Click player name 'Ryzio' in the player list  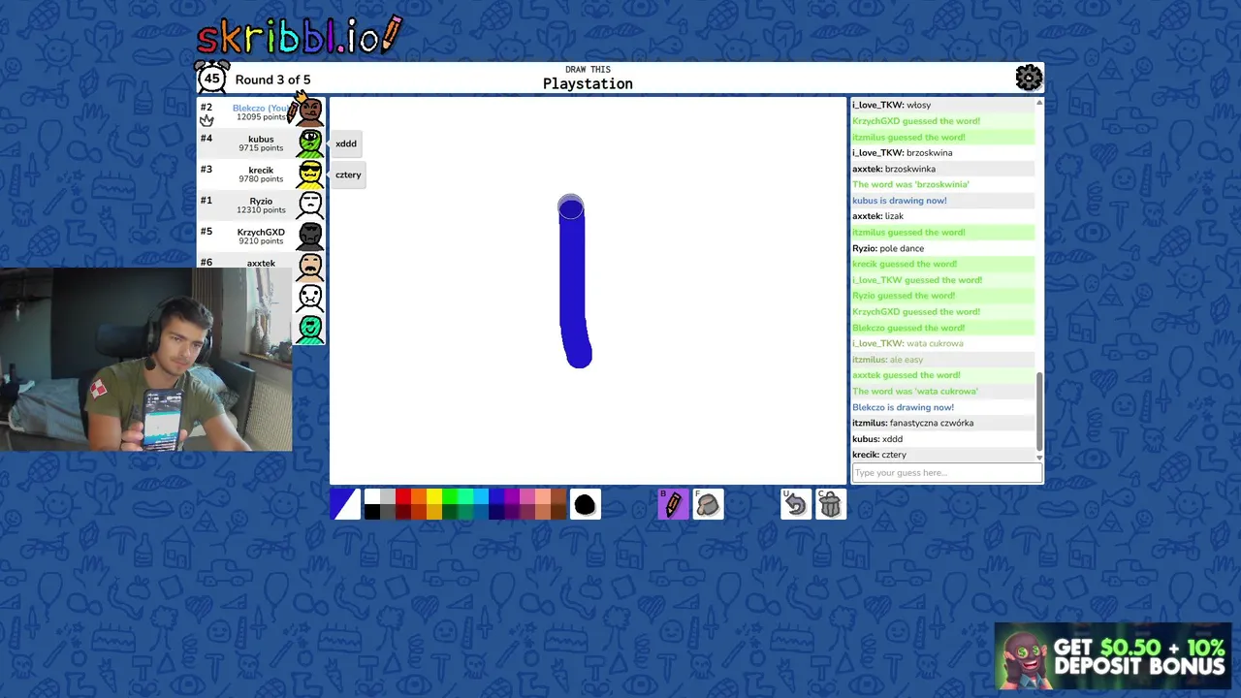click(x=261, y=201)
